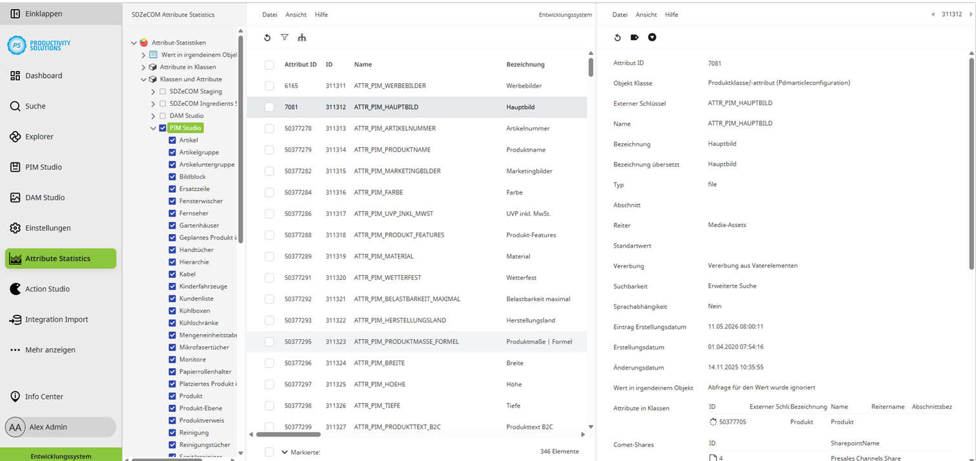Screen dimensions: 976x461
Task: Uncheck the Fernseher class checkbox
Action: coord(172,213)
